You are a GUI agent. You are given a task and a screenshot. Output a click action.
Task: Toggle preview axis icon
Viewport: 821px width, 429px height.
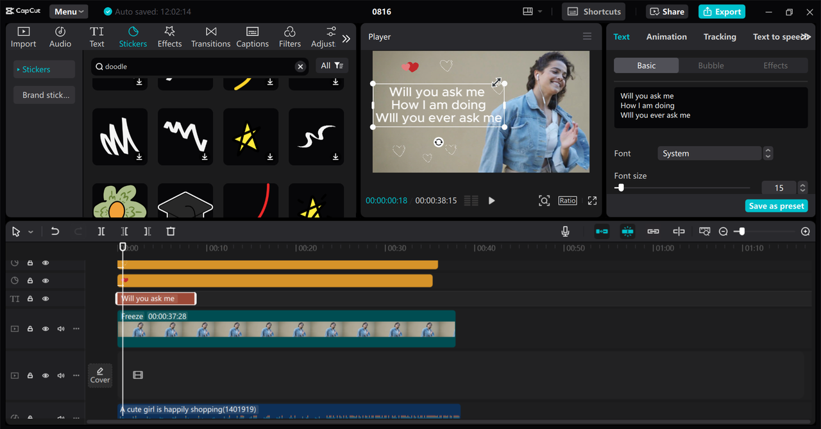click(679, 231)
